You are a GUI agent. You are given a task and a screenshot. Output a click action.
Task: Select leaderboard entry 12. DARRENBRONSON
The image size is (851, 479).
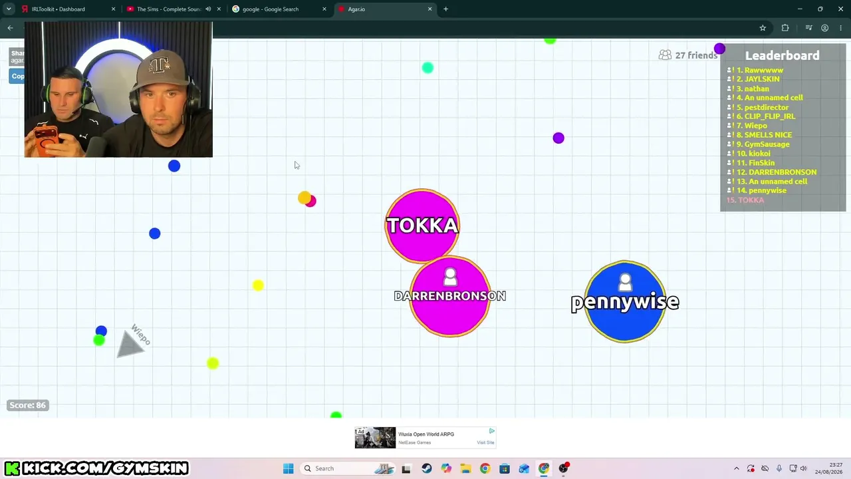[772, 172]
